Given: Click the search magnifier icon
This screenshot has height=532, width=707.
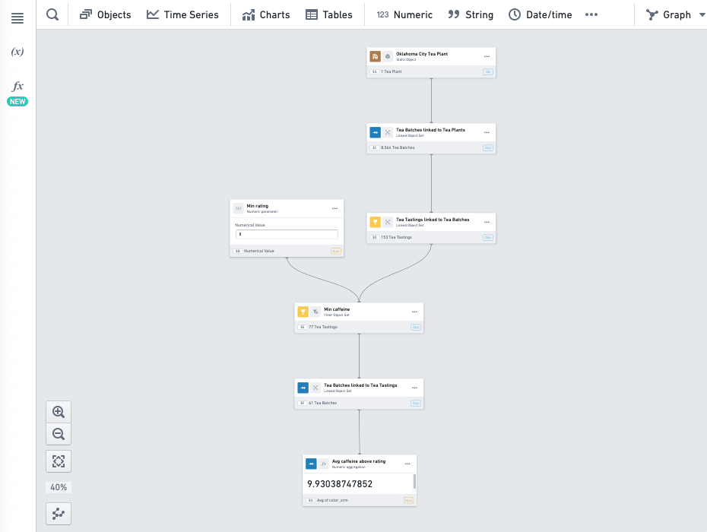Looking at the screenshot, I should 52,14.
